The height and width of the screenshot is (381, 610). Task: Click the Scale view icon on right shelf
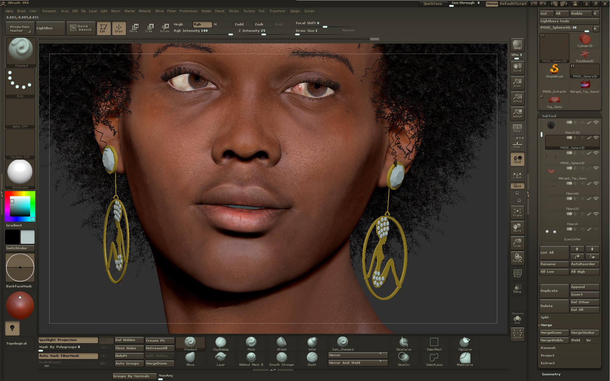517,243
